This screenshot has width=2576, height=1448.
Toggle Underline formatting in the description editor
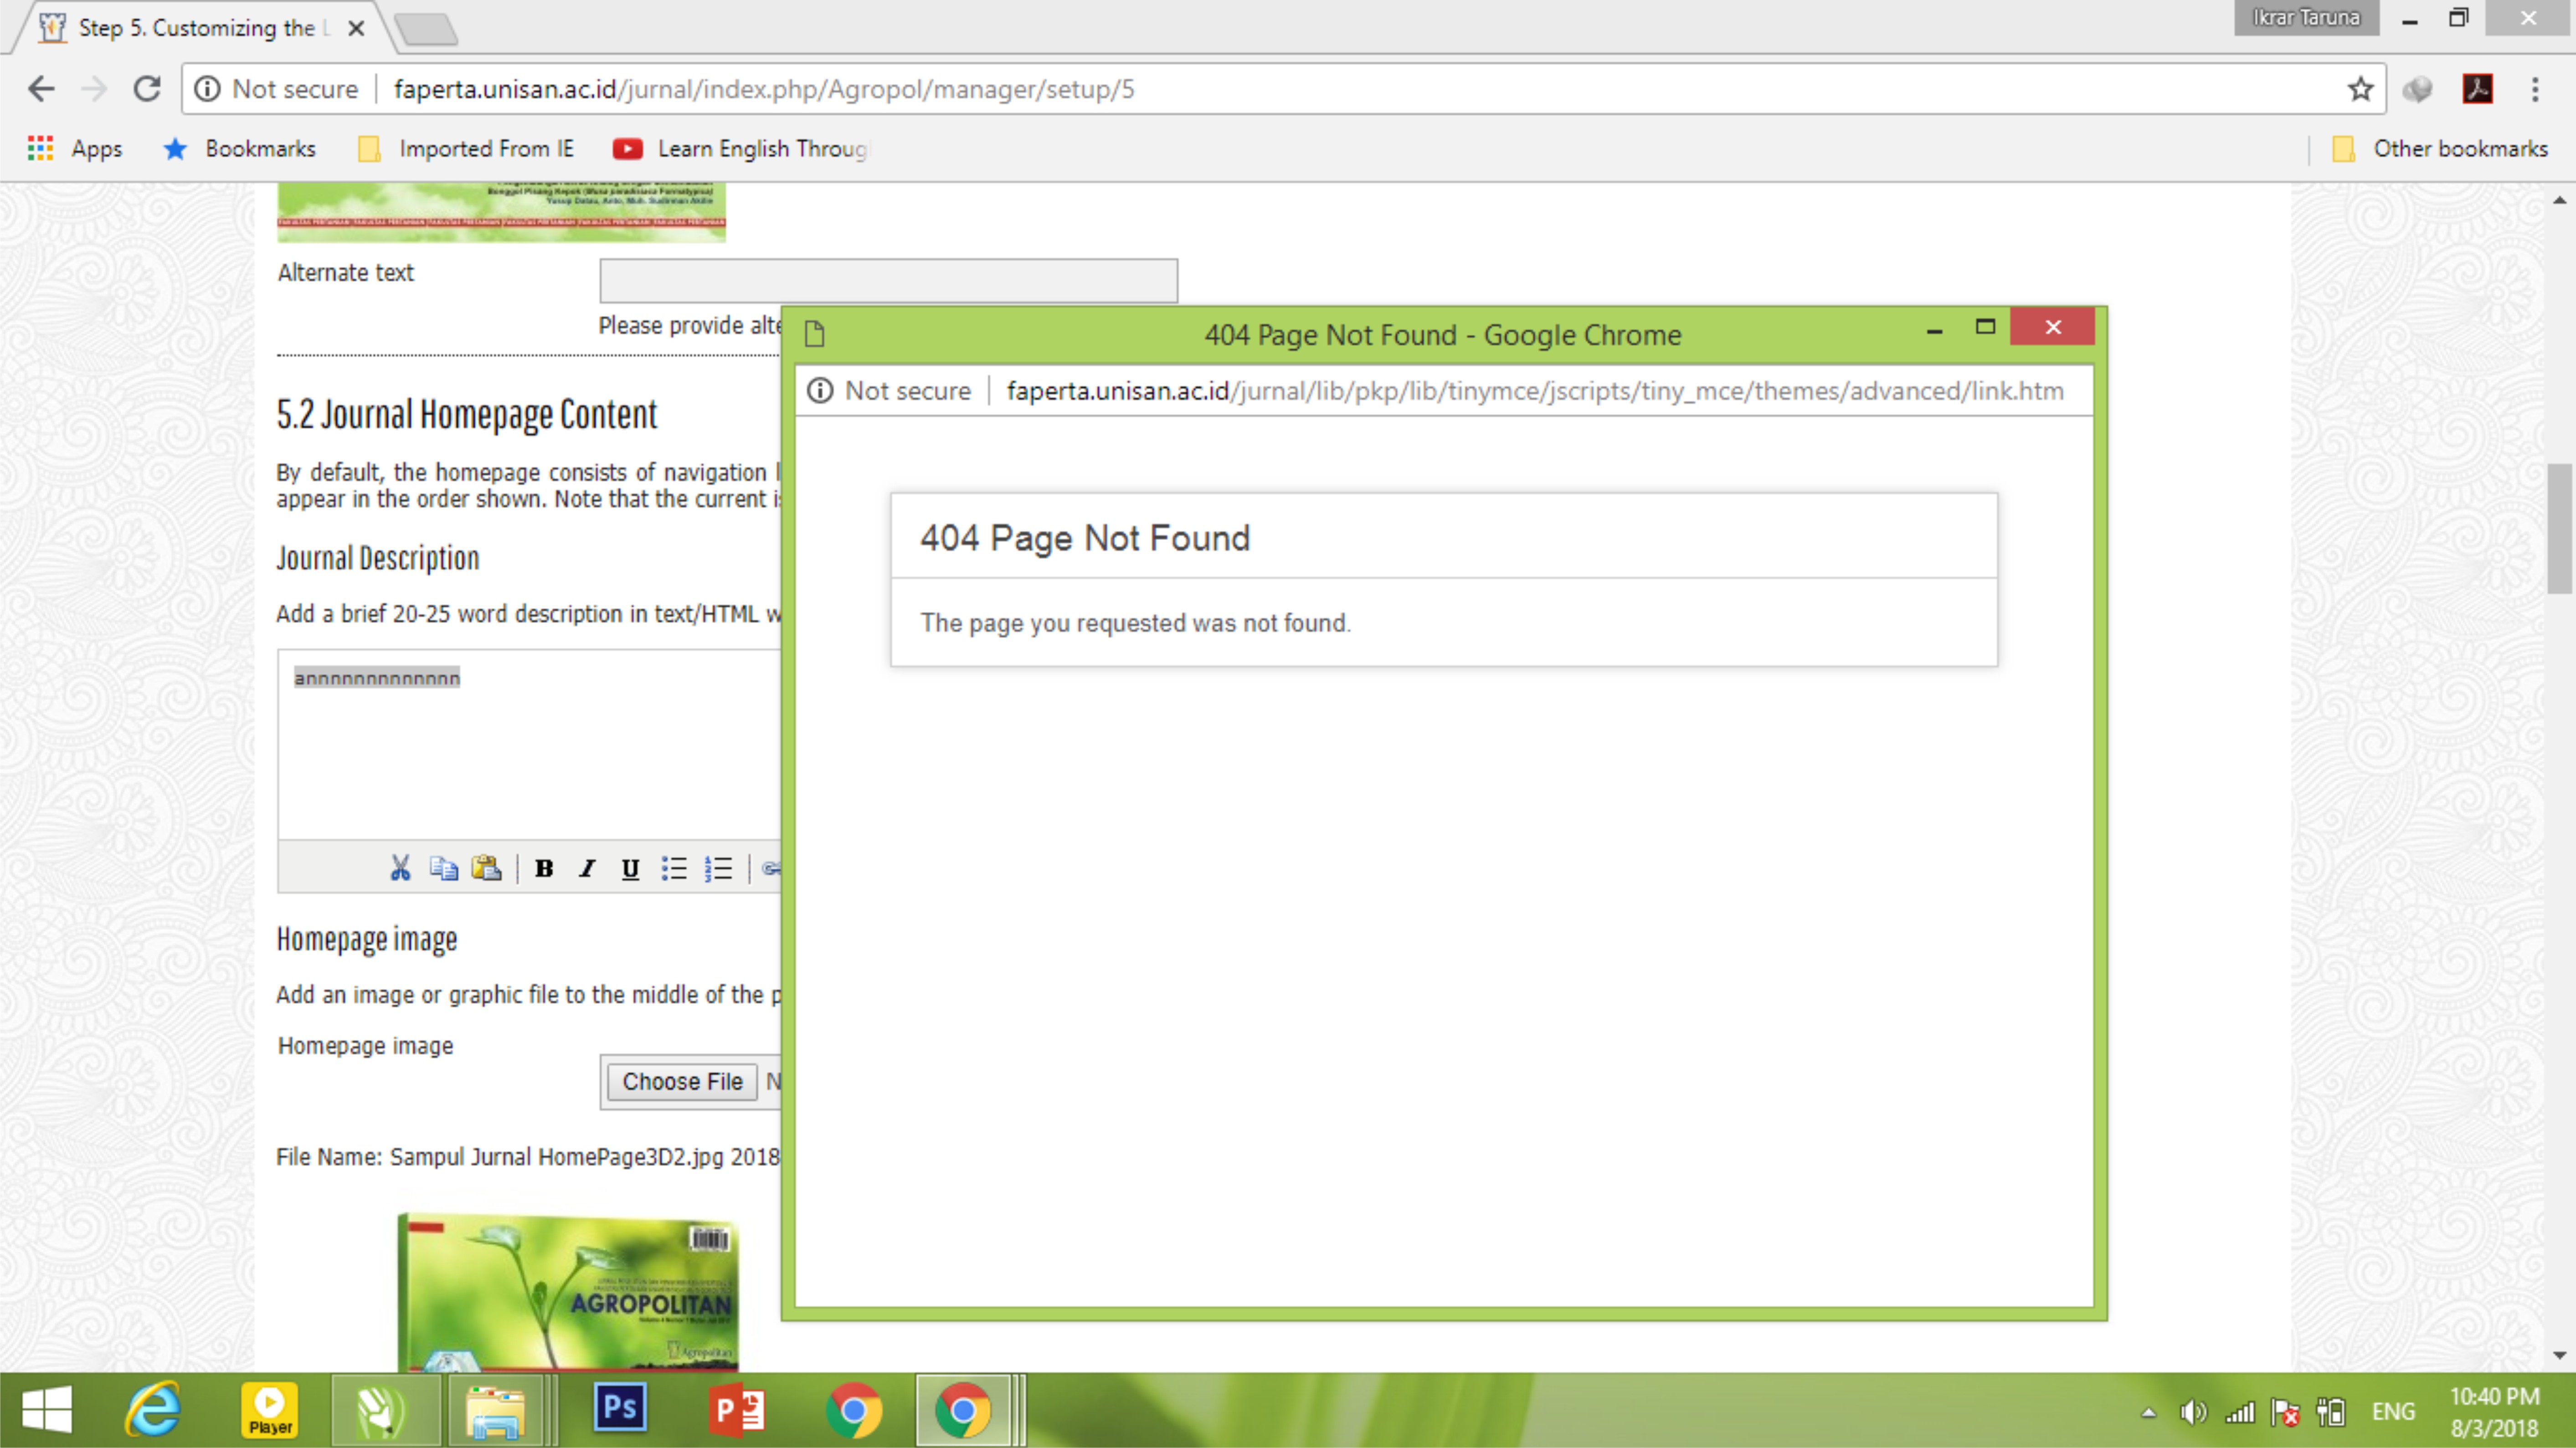[630, 868]
